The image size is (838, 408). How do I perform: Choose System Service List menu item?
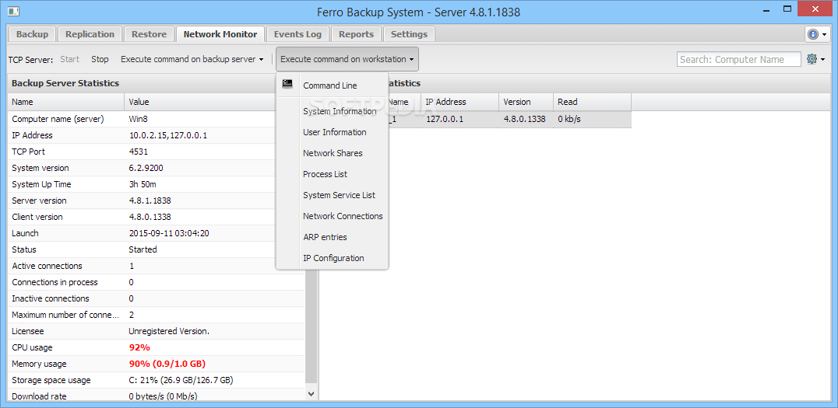point(332,195)
